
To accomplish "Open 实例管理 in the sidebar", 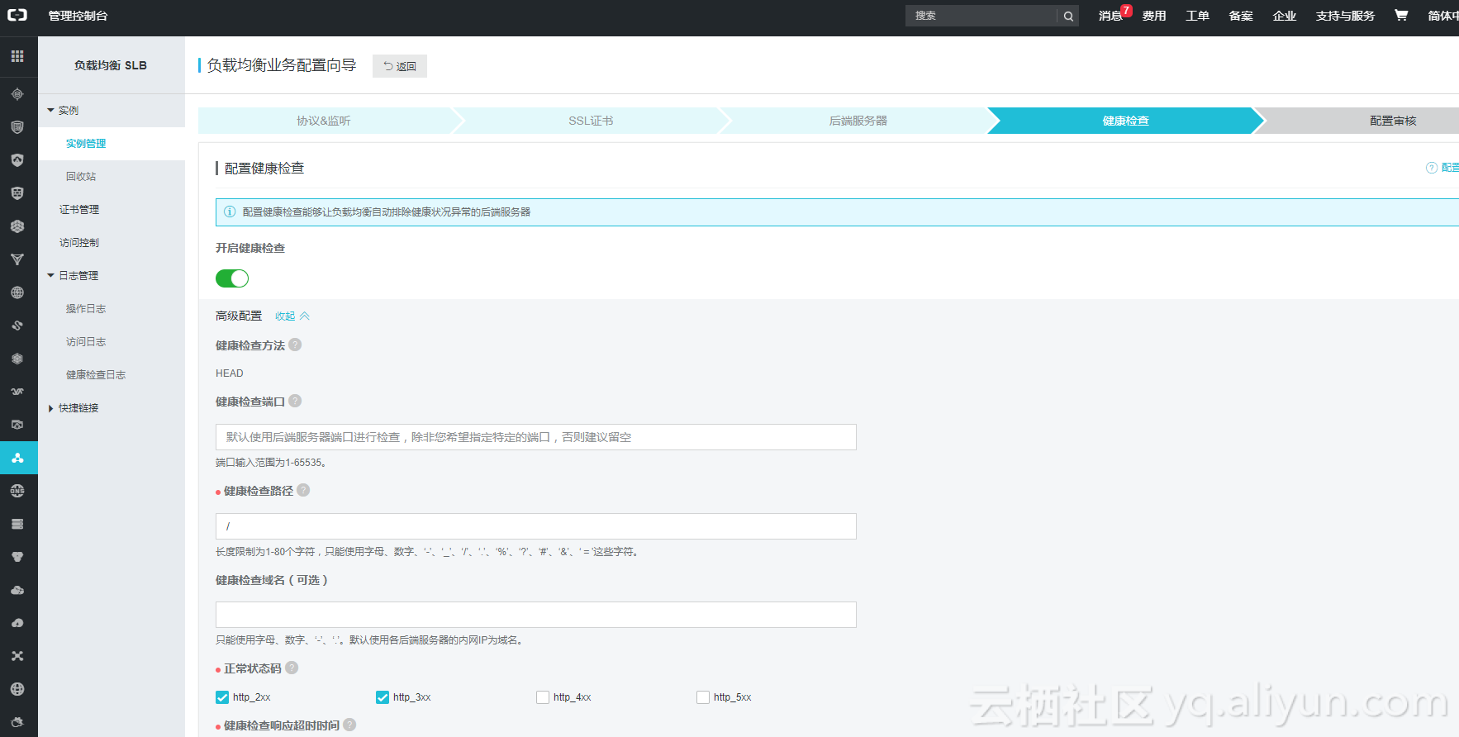I will pos(86,144).
